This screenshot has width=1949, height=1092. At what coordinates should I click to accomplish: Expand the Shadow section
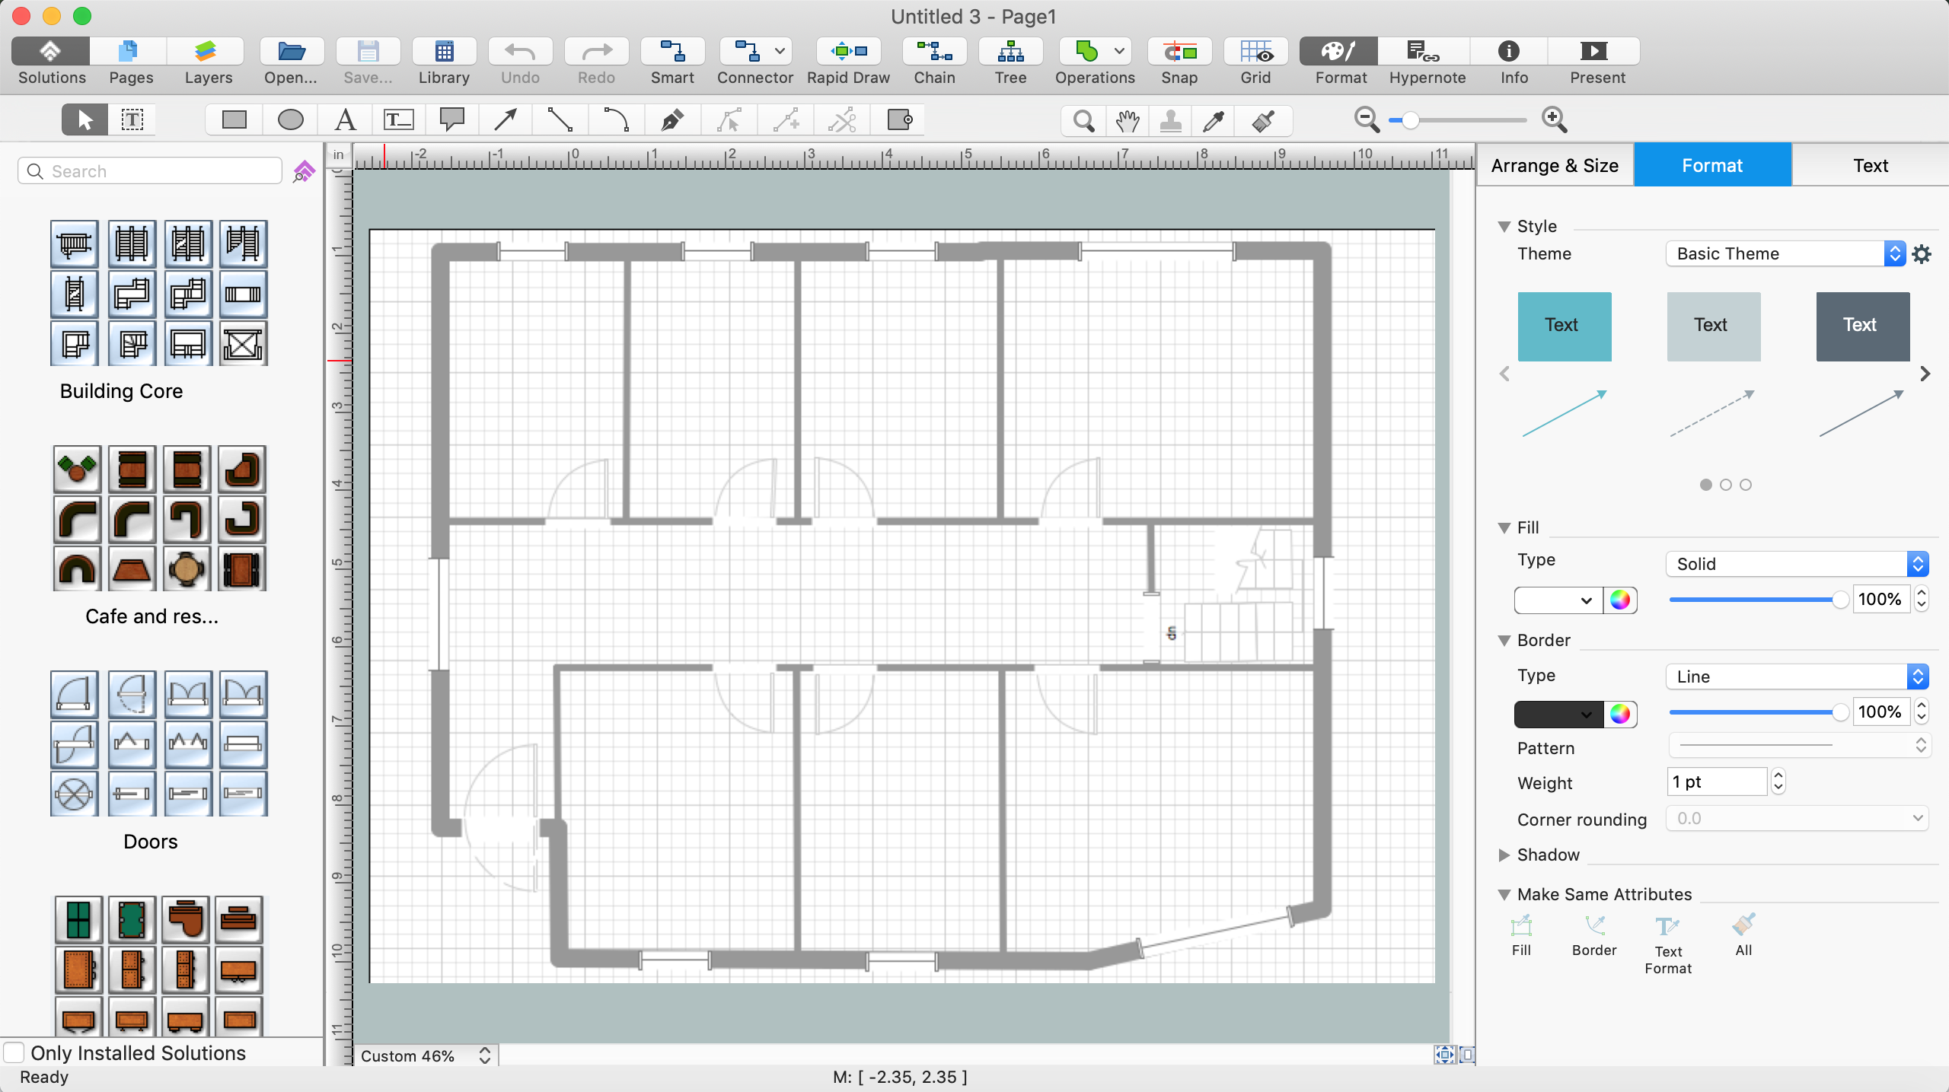(x=1509, y=855)
